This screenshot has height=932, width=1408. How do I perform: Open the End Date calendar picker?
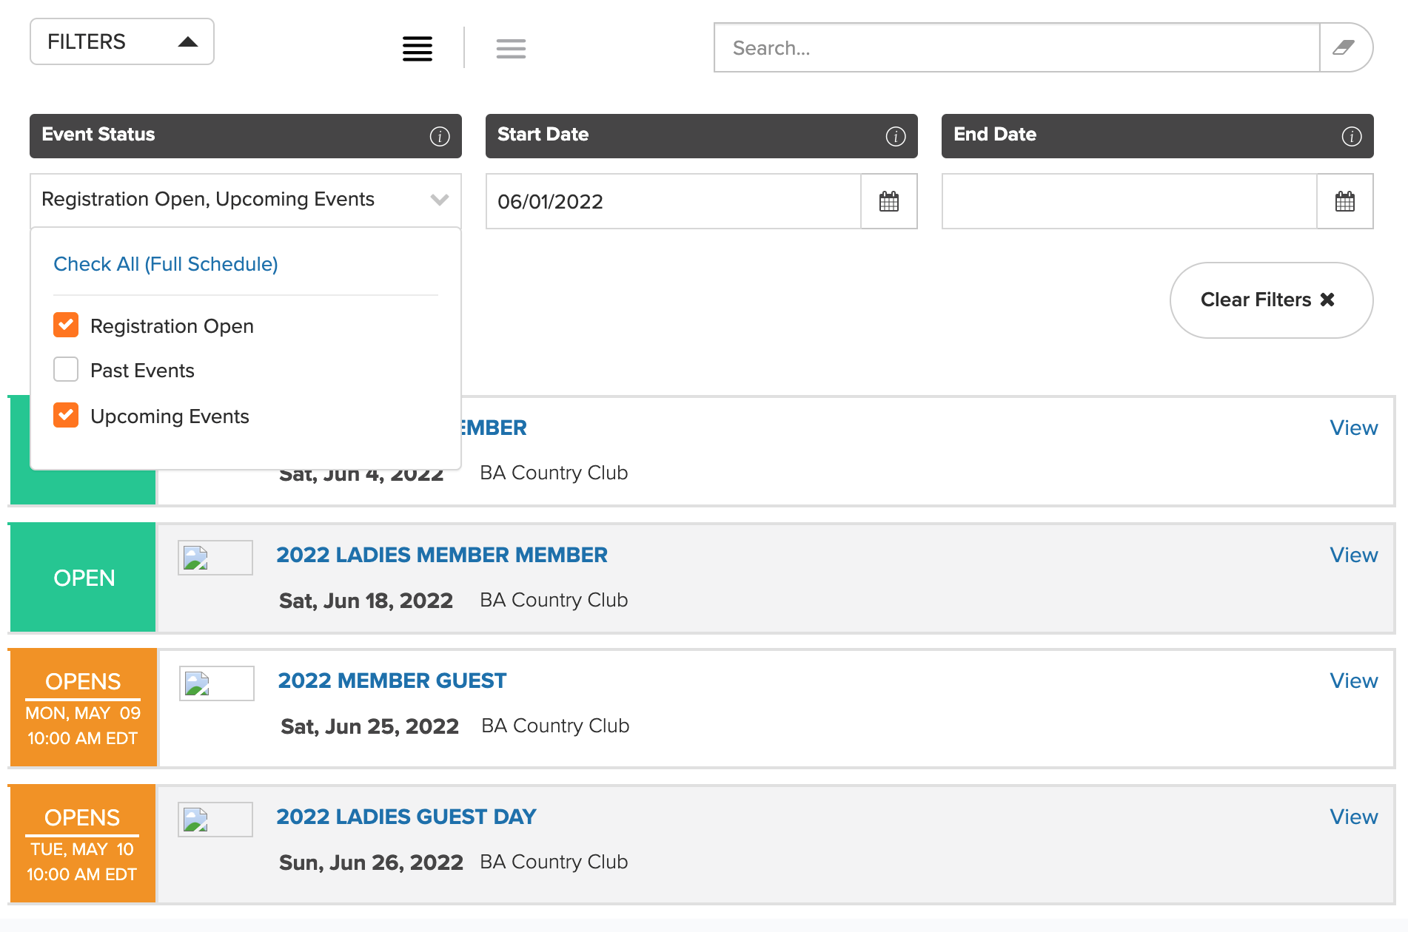click(1345, 201)
